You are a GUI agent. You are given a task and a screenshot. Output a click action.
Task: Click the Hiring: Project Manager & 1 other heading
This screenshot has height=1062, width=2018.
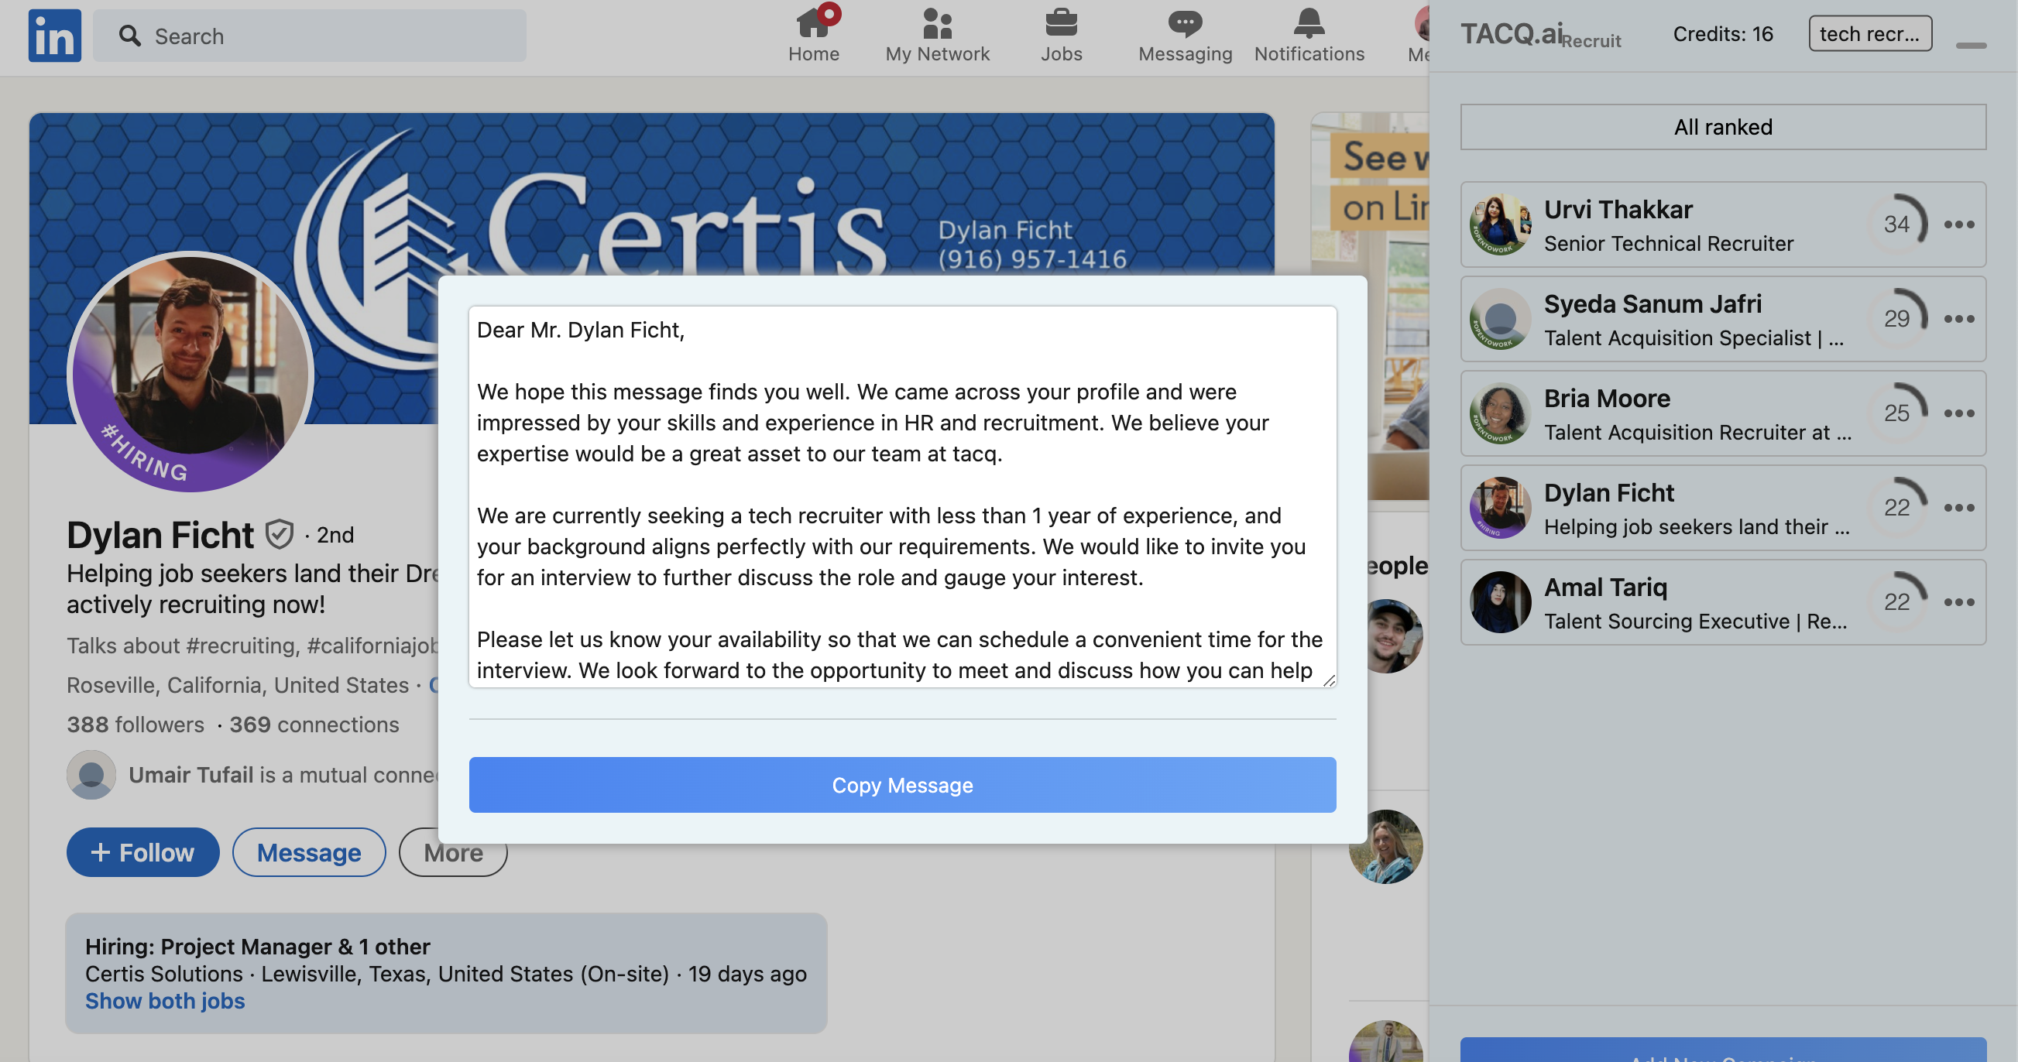point(257,947)
